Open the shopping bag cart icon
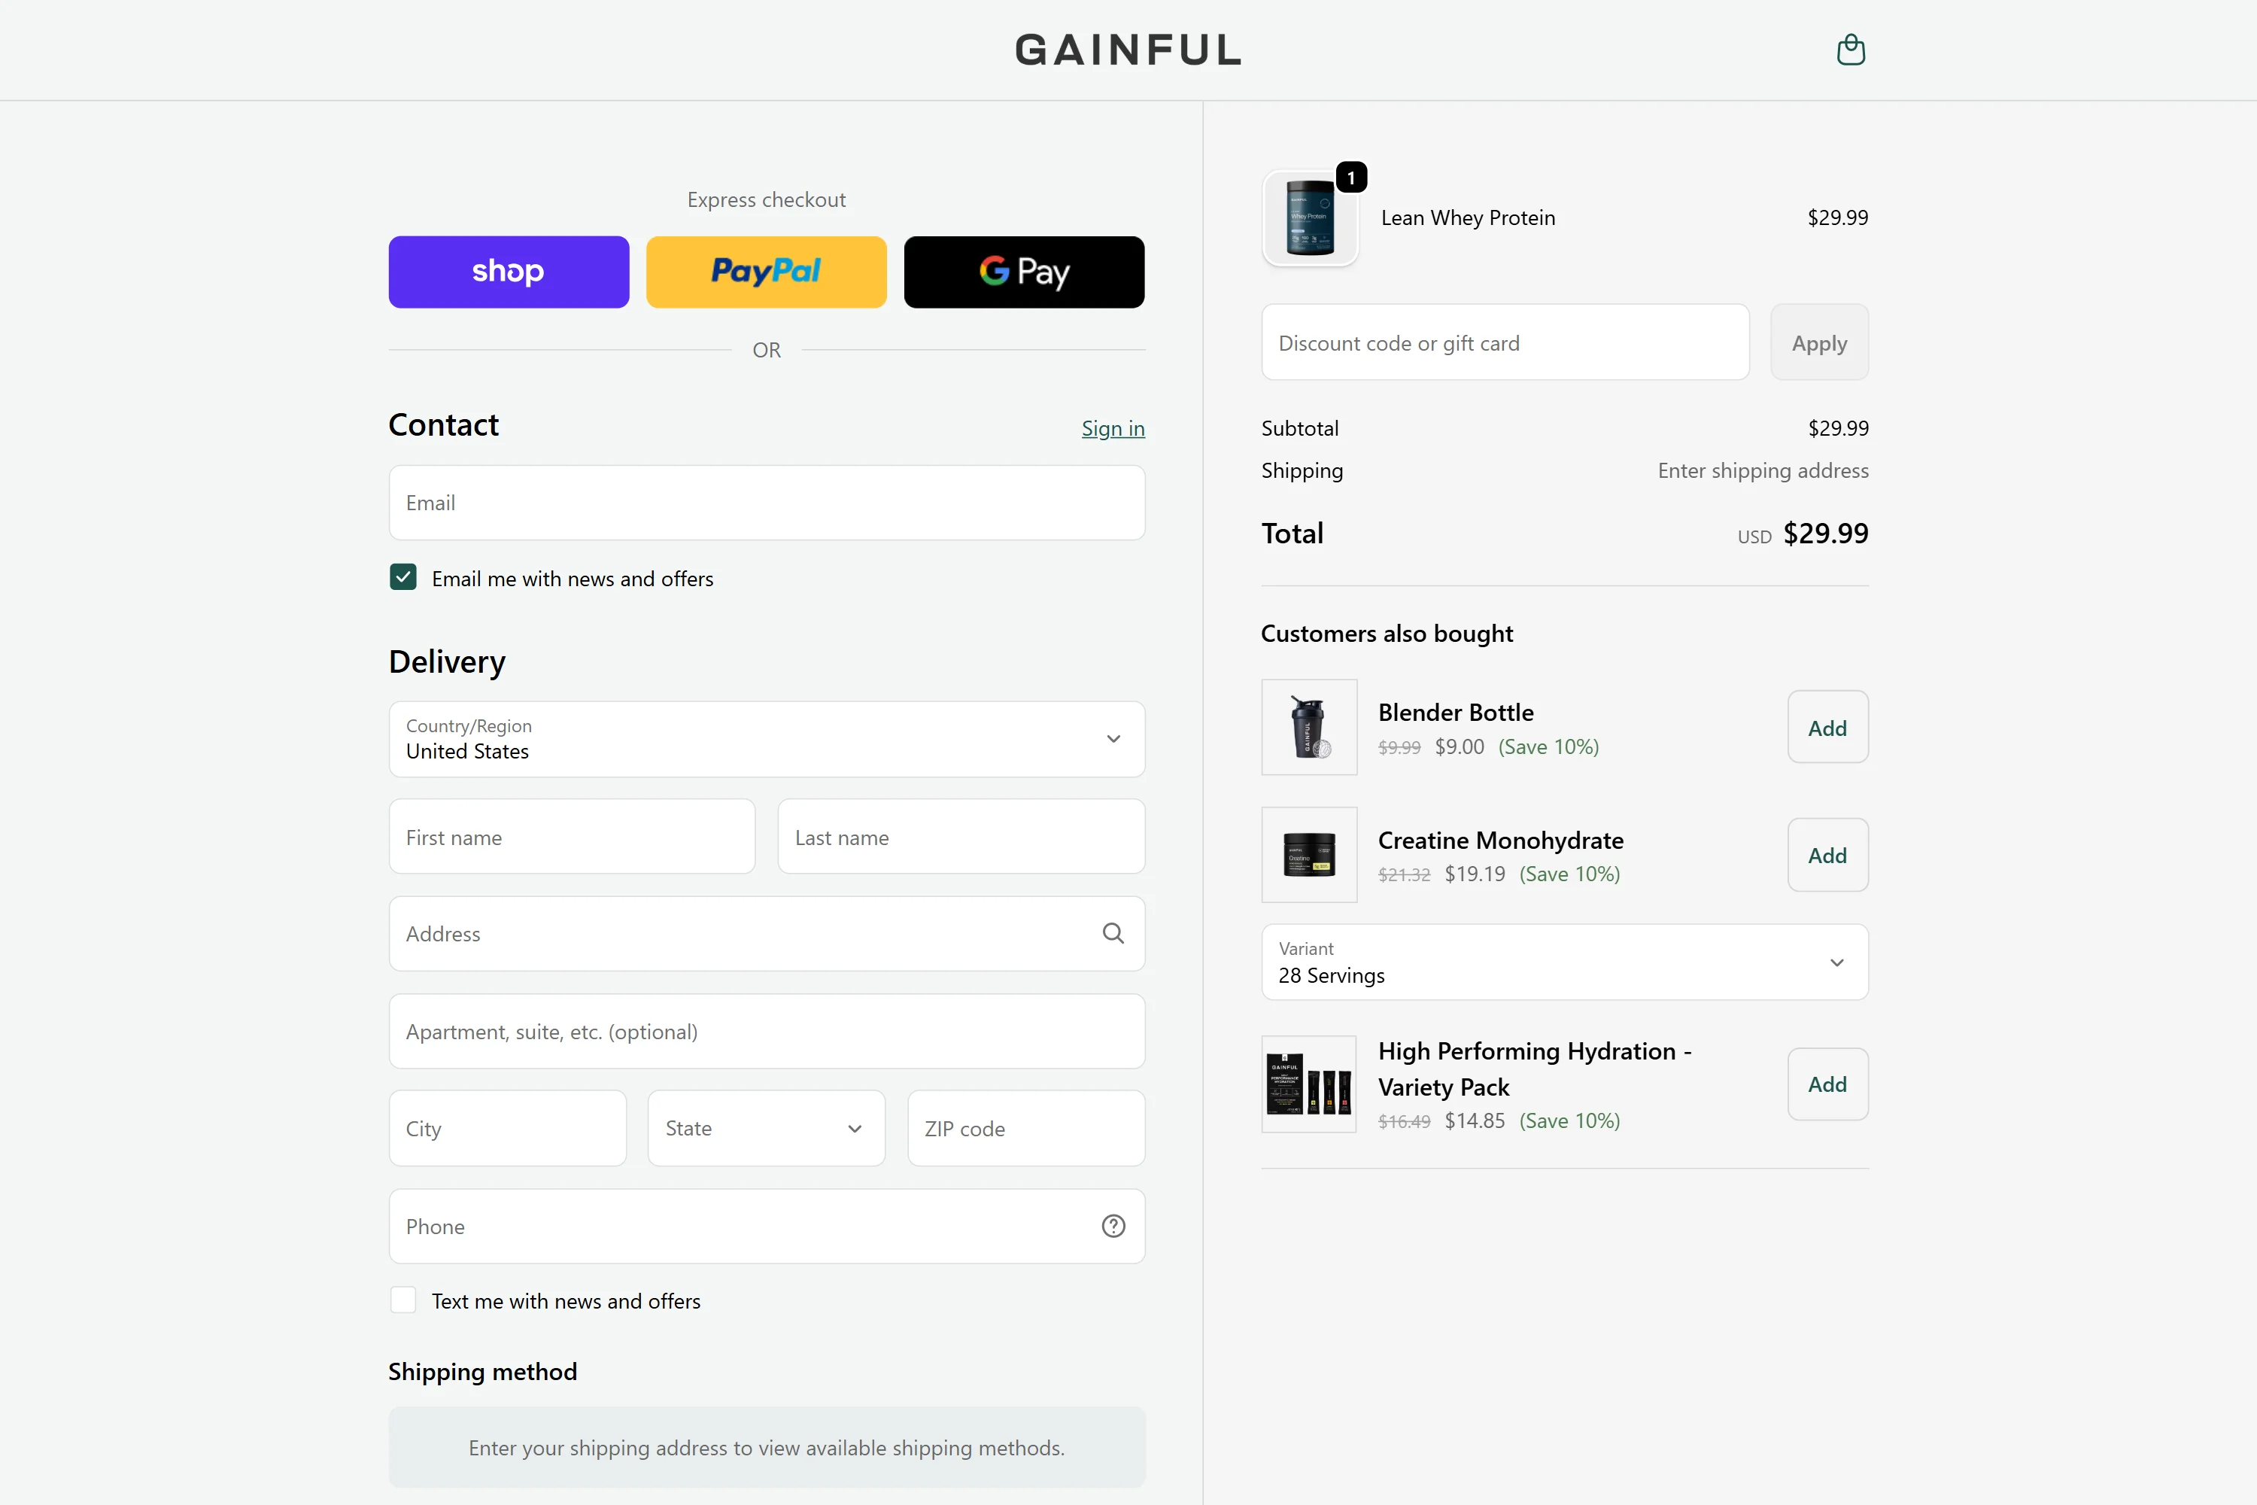This screenshot has height=1505, width=2257. pyautogui.click(x=1850, y=50)
